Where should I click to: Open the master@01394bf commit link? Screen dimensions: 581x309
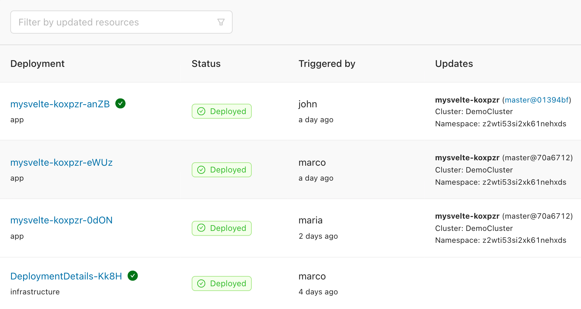(537, 100)
